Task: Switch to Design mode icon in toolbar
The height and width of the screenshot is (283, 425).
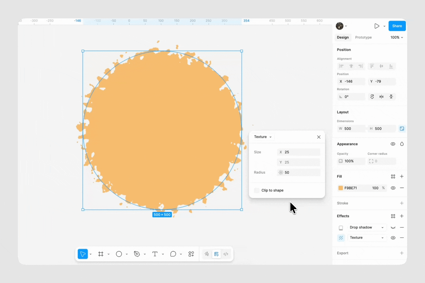Action: [x=216, y=254]
